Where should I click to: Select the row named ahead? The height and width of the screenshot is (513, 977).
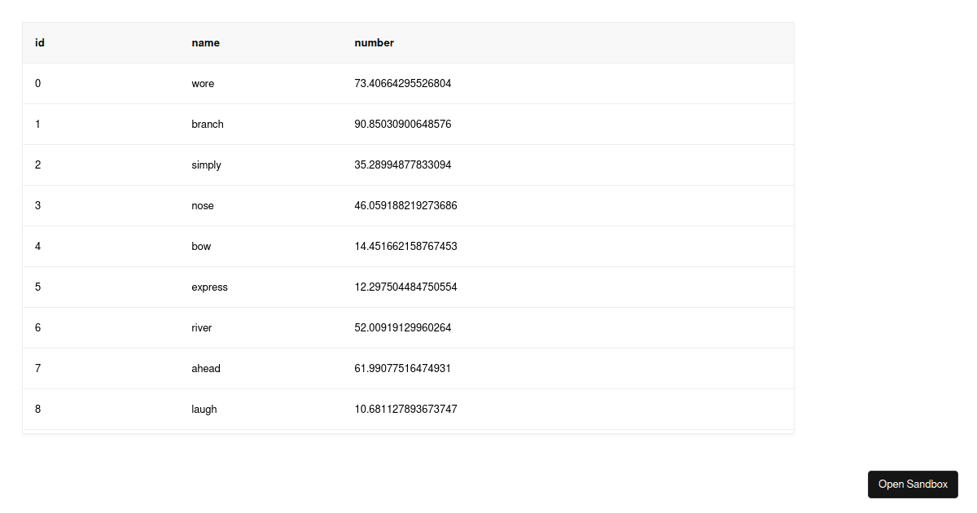point(206,368)
